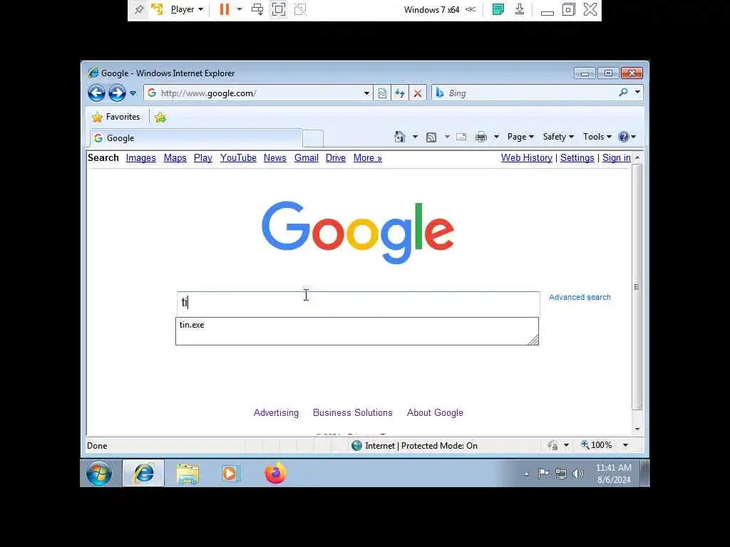
Task: Open the Maps link
Action: pyautogui.click(x=175, y=157)
